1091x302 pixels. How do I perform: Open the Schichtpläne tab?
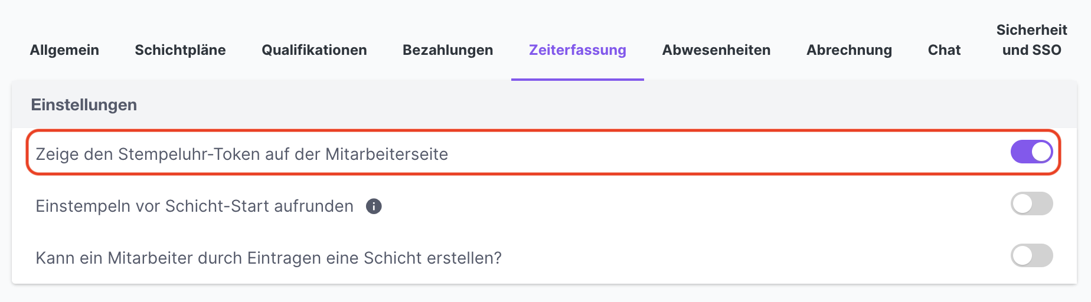(180, 50)
